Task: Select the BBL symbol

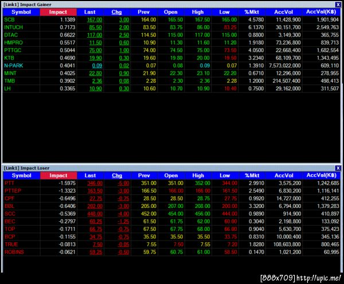Action: pyautogui.click(x=9, y=206)
